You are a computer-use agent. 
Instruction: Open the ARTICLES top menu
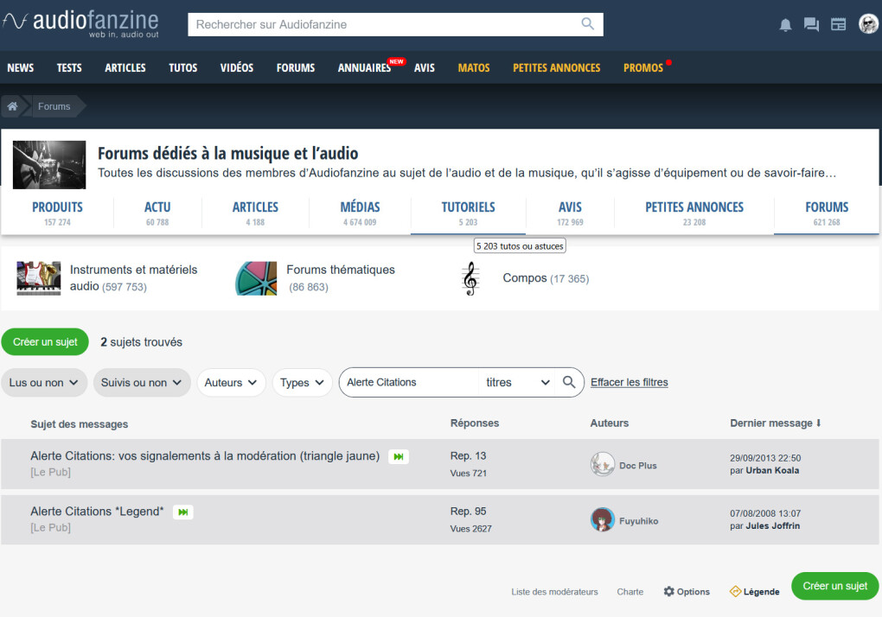click(125, 68)
